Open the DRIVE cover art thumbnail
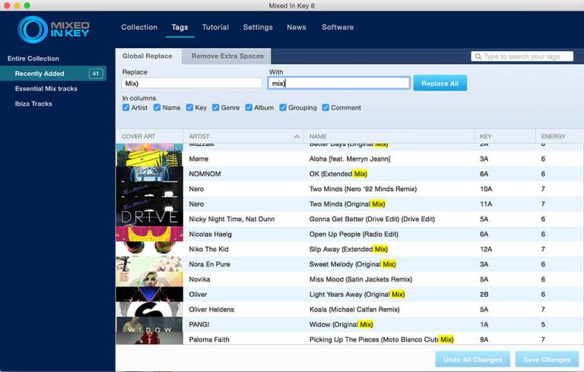The image size is (584, 372). [149, 216]
